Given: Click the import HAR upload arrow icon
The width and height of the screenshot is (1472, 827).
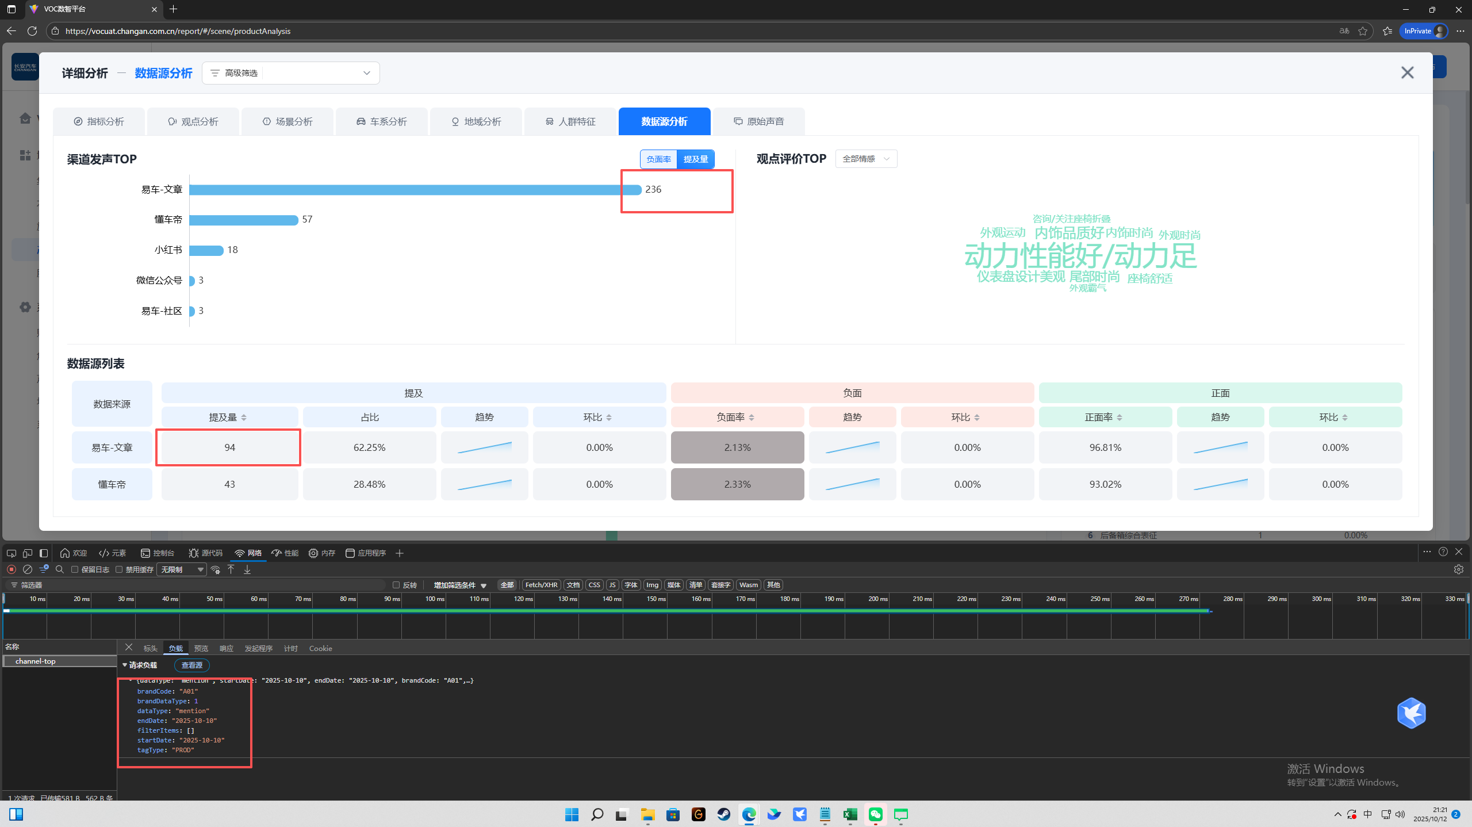Looking at the screenshot, I should coord(231,569).
